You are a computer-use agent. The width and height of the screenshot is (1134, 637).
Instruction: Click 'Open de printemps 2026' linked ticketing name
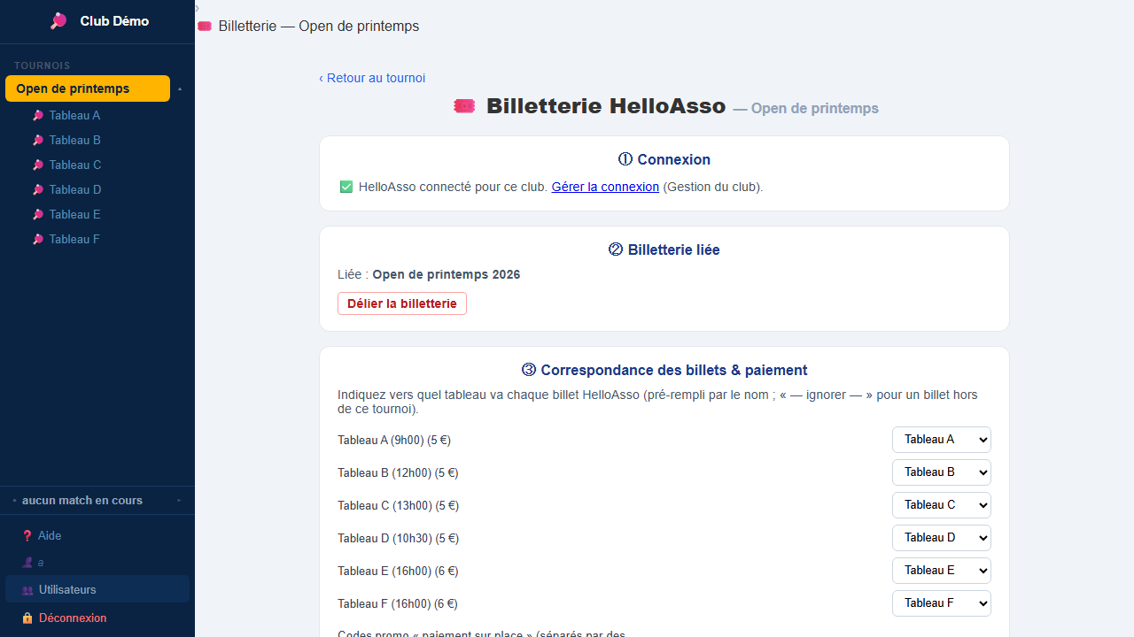coord(447,274)
